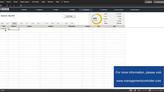Click the Date column header
164x92 pixels.
[4, 26]
